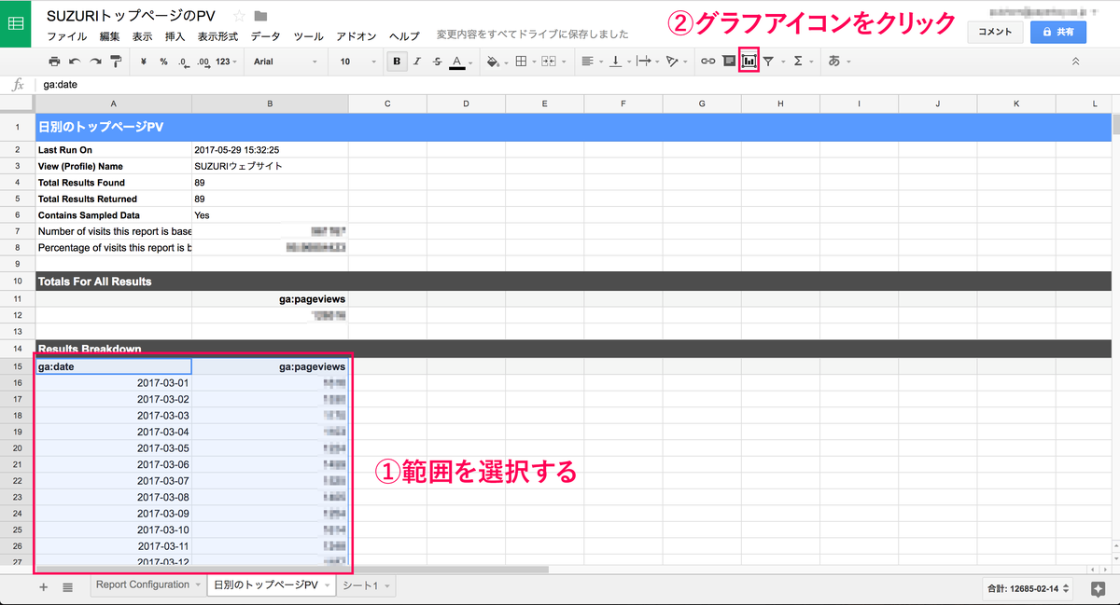Click the paint format roller icon
The width and height of the screenshot is (1120, 605).
pos(116,62)
